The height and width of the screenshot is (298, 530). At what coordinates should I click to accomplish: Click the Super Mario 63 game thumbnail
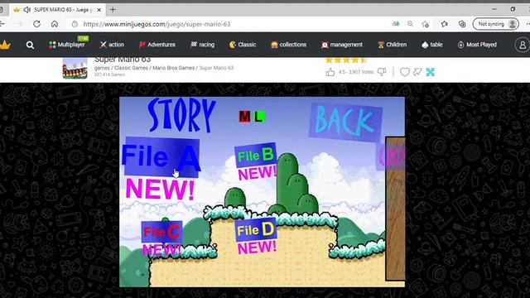pyautogui.click(x=75, y=69)
